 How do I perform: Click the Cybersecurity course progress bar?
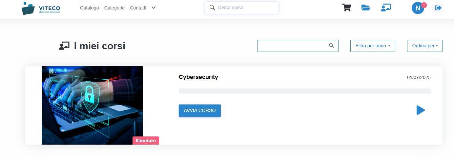[x=304, y=91]
